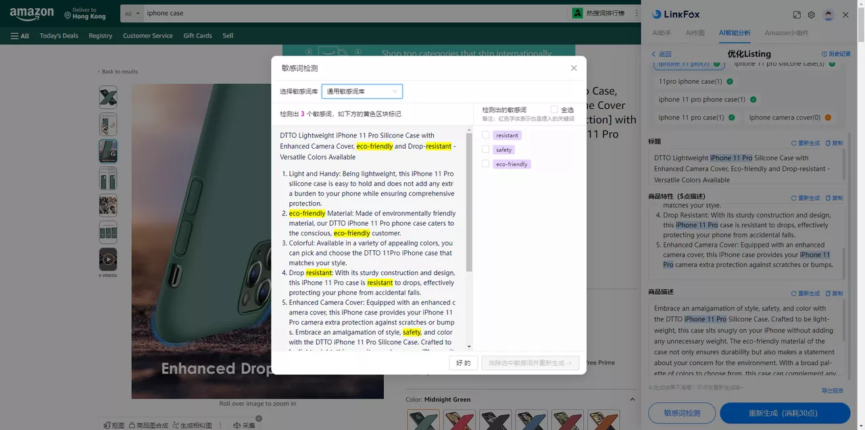The height and width of the screenshot is (430, 865).
Task: Play the product video thumbnail
Action: [x=107, y=260]
